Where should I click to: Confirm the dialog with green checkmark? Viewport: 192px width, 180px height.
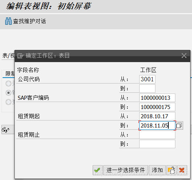97,170
